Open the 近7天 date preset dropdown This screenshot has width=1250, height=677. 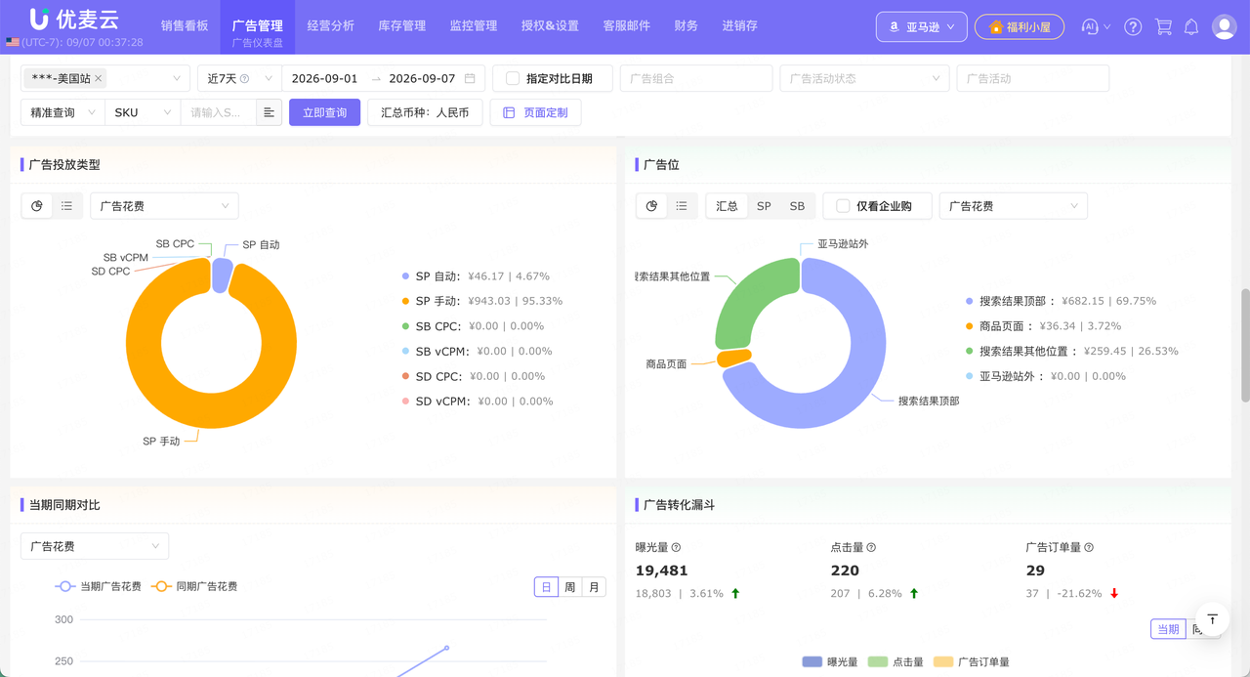click(240, 78)
